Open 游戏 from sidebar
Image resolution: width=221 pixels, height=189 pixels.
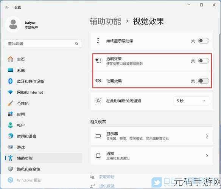[44, 147]
